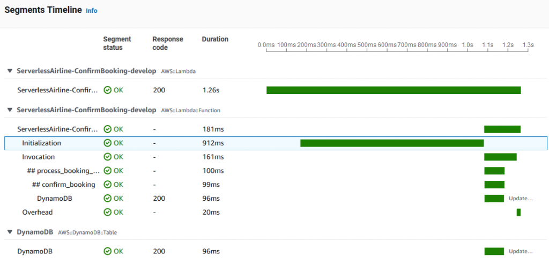Click the Duration column header
Image resolution: width=549 pixels, height=263 pixels.
coord(215,39)
